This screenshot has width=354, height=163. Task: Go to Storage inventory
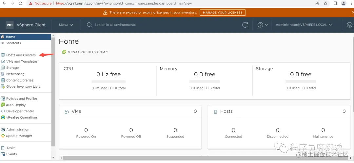12,67
